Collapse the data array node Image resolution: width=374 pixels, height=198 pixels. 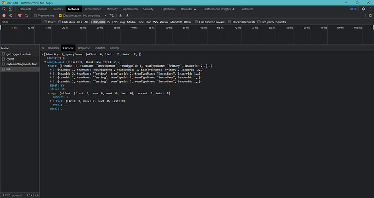tap(48, 66)
